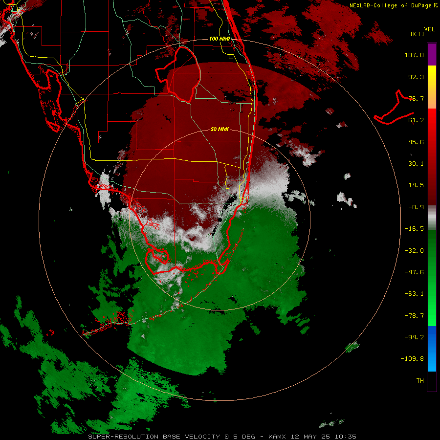
Task: Click the -109.8 velocity scale value
Action: pyautogui.click(x=412, y=359)
